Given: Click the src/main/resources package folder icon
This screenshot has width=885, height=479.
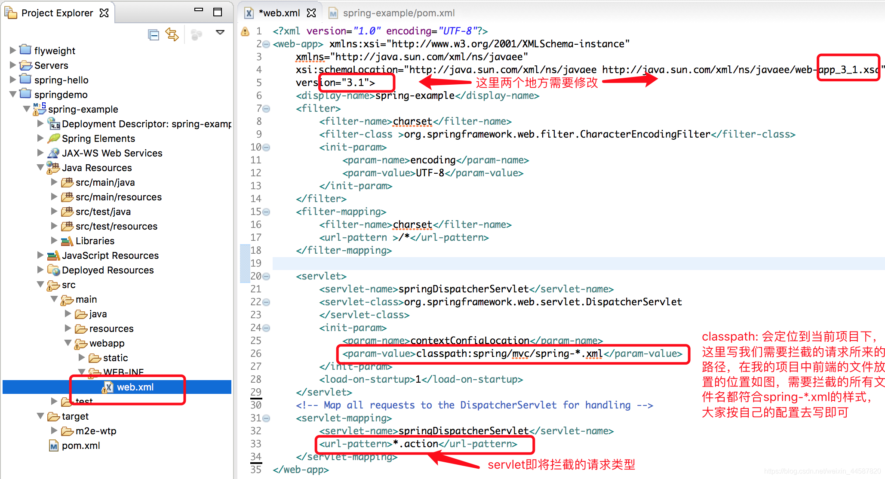Looking at the screenshot, I should click(x=67, y=197).
